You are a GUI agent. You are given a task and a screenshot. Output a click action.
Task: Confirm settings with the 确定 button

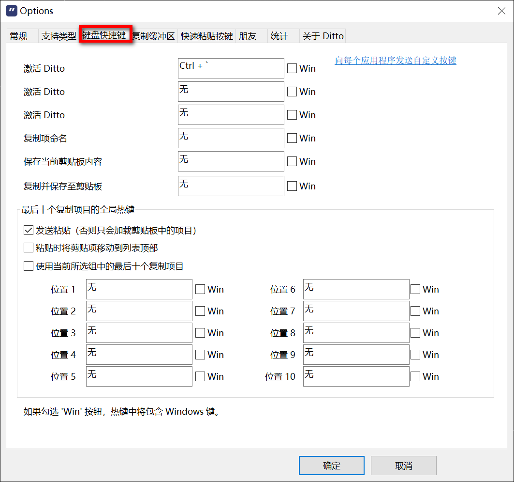[x=332, y=465]
